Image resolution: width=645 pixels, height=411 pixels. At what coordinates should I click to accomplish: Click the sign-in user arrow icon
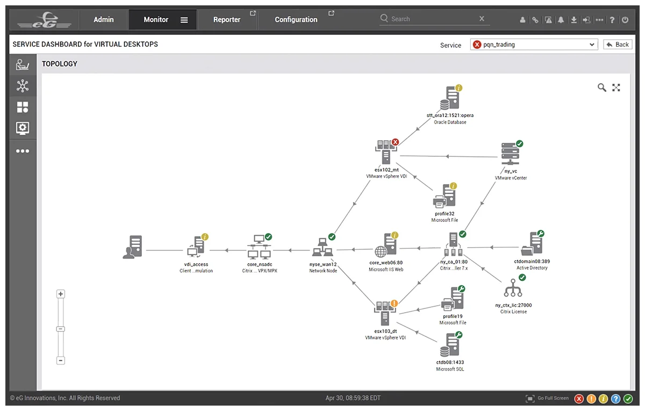point(586,20)
